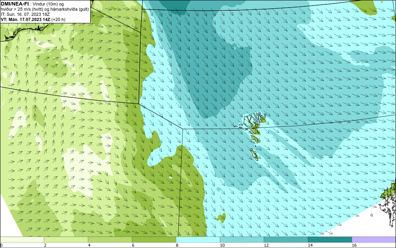The image size is (396, 248).
Task: Click the '(+20 h)' forecast offset text
Action: pos(58,19)
